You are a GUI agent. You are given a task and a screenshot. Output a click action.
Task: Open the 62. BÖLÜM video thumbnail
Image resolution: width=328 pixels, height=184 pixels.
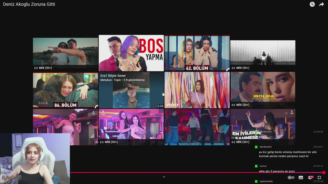[197, 53]
